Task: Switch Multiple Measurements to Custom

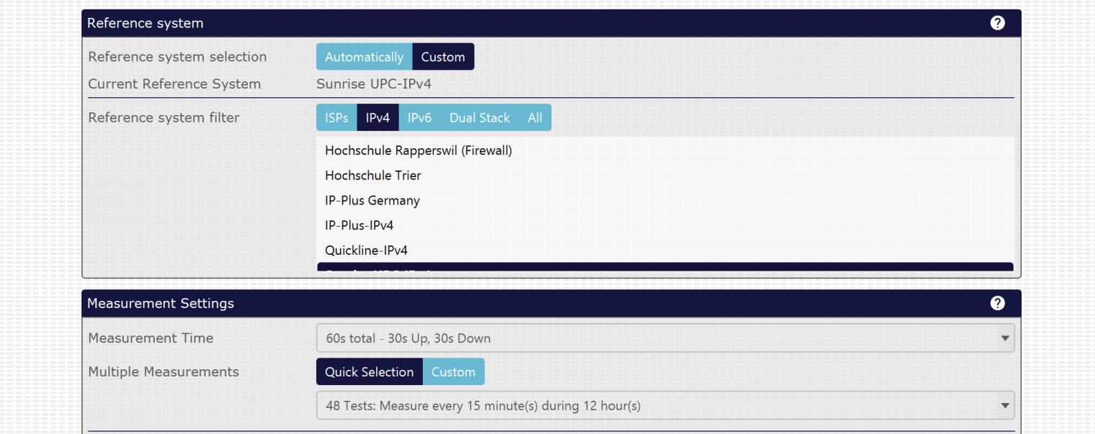Action: tap(453, 372)
